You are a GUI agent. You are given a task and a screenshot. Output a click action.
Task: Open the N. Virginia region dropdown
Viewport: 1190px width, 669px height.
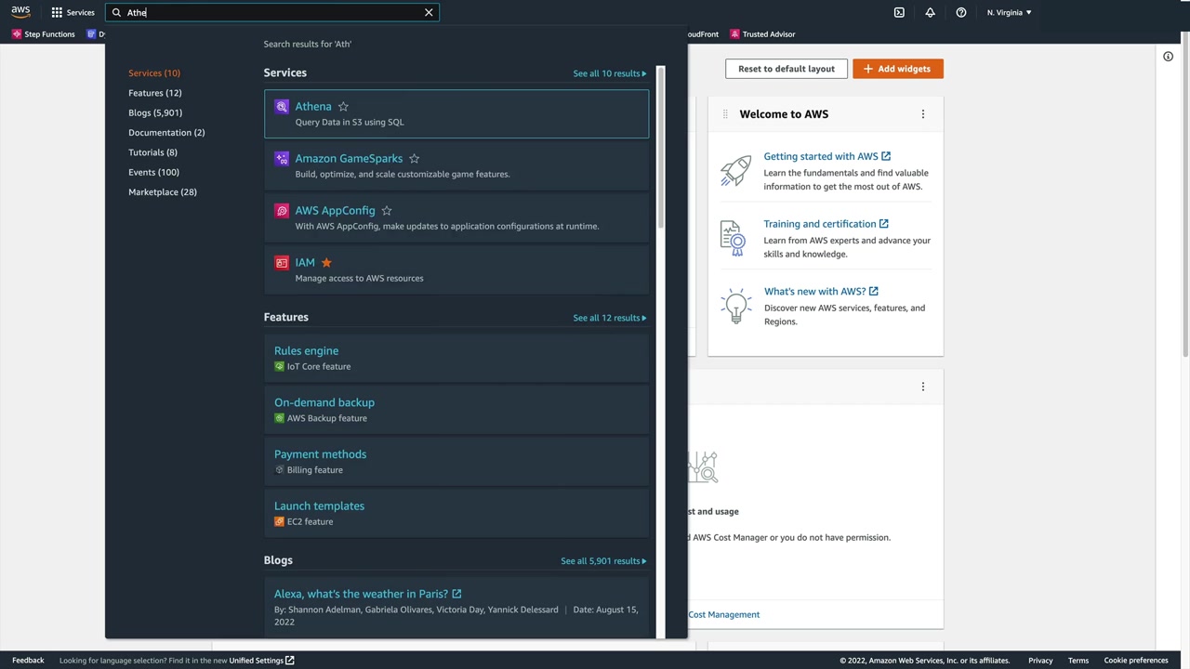1010,12
